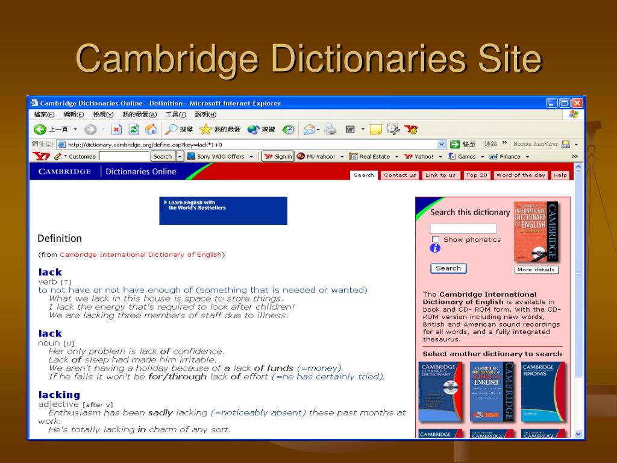The image size is (617, 463).
Task: Expand the Back button history dropdown
Action: click(x=75, y=129)
